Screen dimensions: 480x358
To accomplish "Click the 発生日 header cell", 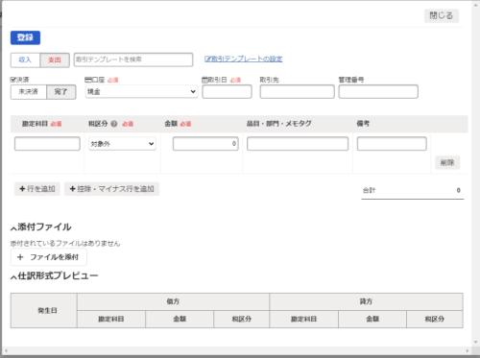I will coord(44,310).
